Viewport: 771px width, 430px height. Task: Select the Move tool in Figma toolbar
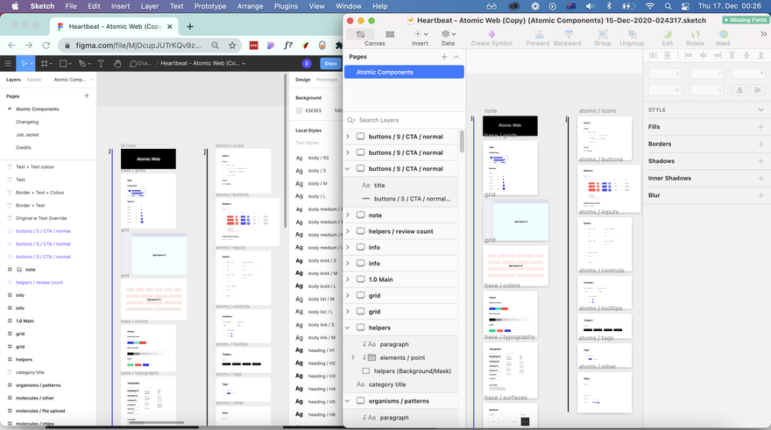pos(25,63)
